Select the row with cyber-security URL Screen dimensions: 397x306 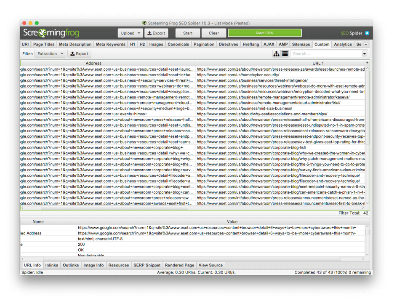point(193,75)
